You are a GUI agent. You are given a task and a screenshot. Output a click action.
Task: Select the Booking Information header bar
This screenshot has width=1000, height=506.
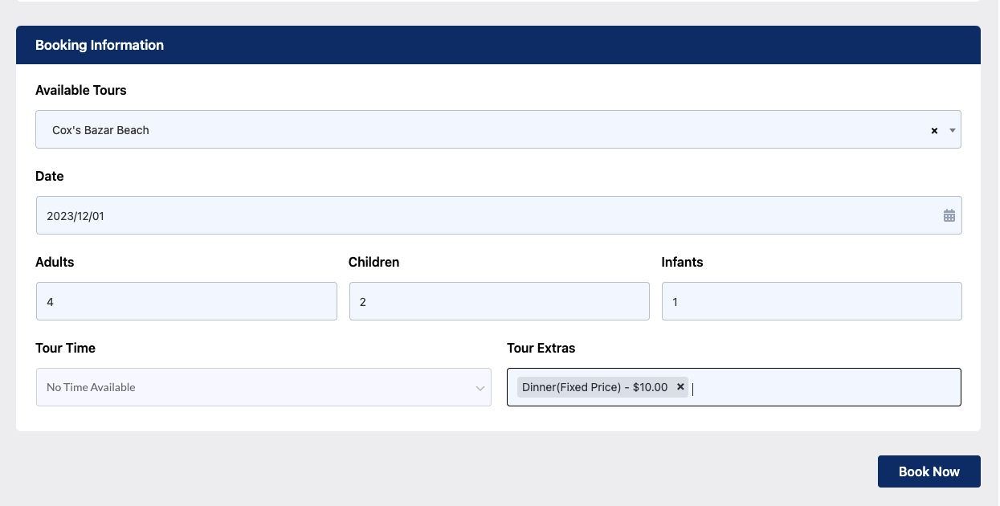click(498, 45)
